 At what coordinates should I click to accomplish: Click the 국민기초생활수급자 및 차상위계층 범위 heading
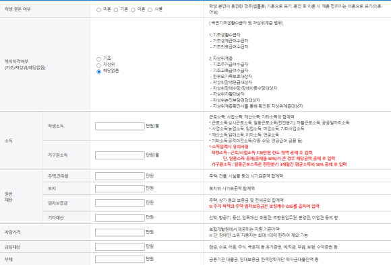245,23
